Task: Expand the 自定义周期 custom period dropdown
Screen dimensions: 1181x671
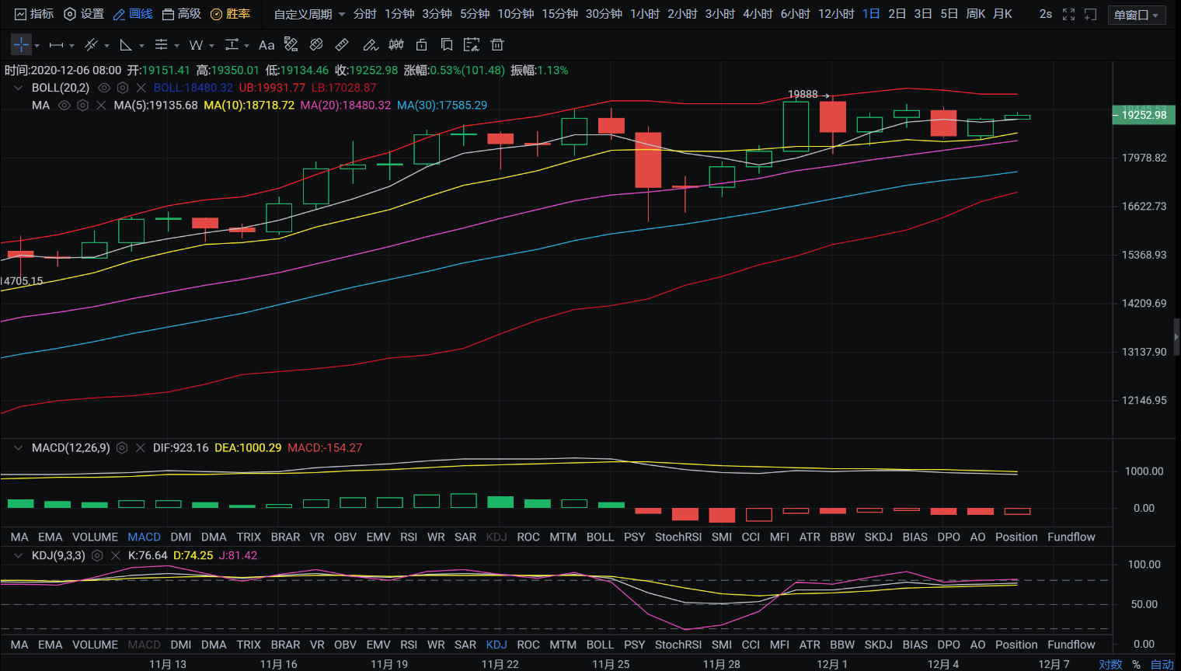Action: [309, 14]
